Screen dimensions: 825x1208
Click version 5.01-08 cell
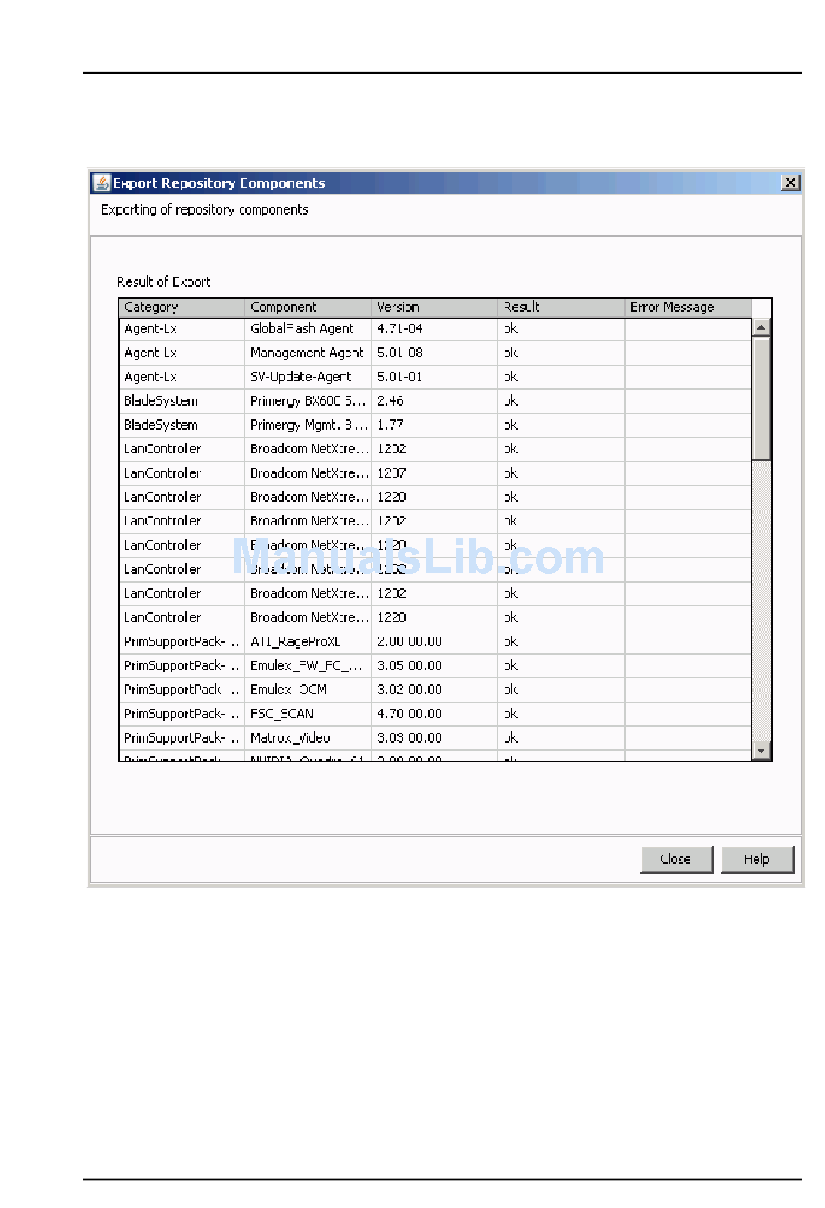click(x=434, y=353)
